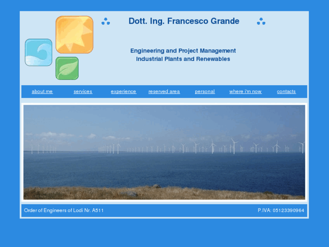This screenshot has height=247, width=329.
Task: Click the orange sun logo icon
Action: tap(75, 35)
